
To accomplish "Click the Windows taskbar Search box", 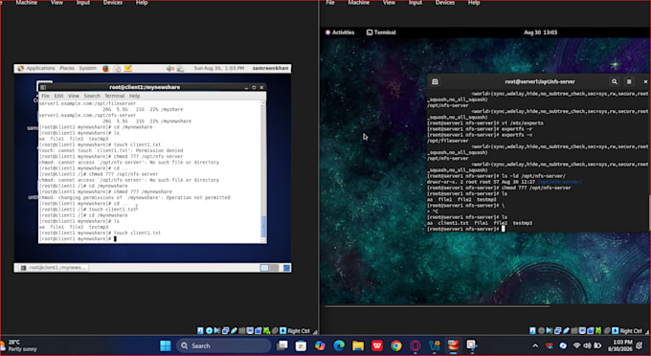I will pos(223,345).
